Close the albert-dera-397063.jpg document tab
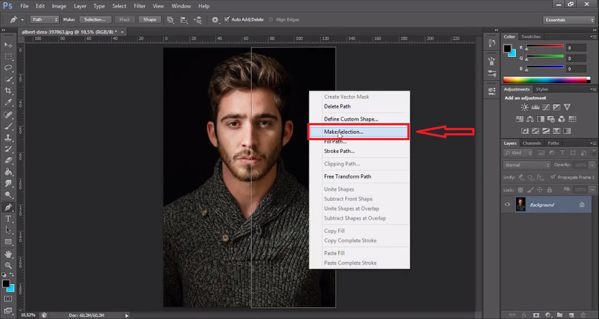Image resolution: width=599 pixels, height=319 pixels. [122, 32]
